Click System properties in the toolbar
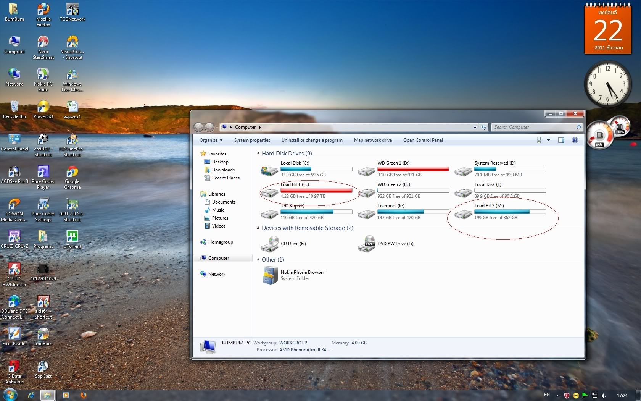Viewport: 641px width, 401px height. coord(252,140)
